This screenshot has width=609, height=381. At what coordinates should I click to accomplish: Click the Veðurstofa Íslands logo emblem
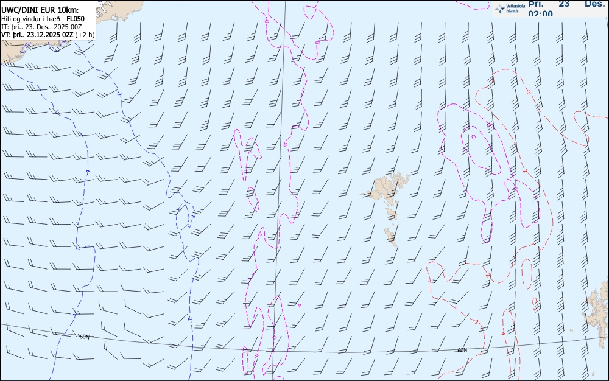coord(500,9)
